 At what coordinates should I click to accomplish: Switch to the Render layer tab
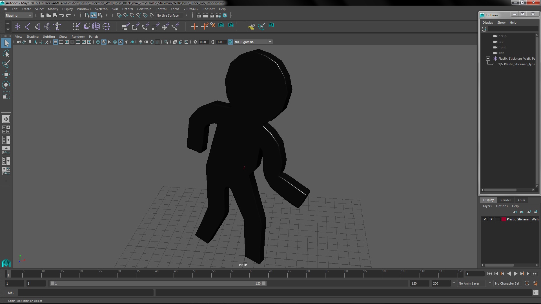(505, 200)
